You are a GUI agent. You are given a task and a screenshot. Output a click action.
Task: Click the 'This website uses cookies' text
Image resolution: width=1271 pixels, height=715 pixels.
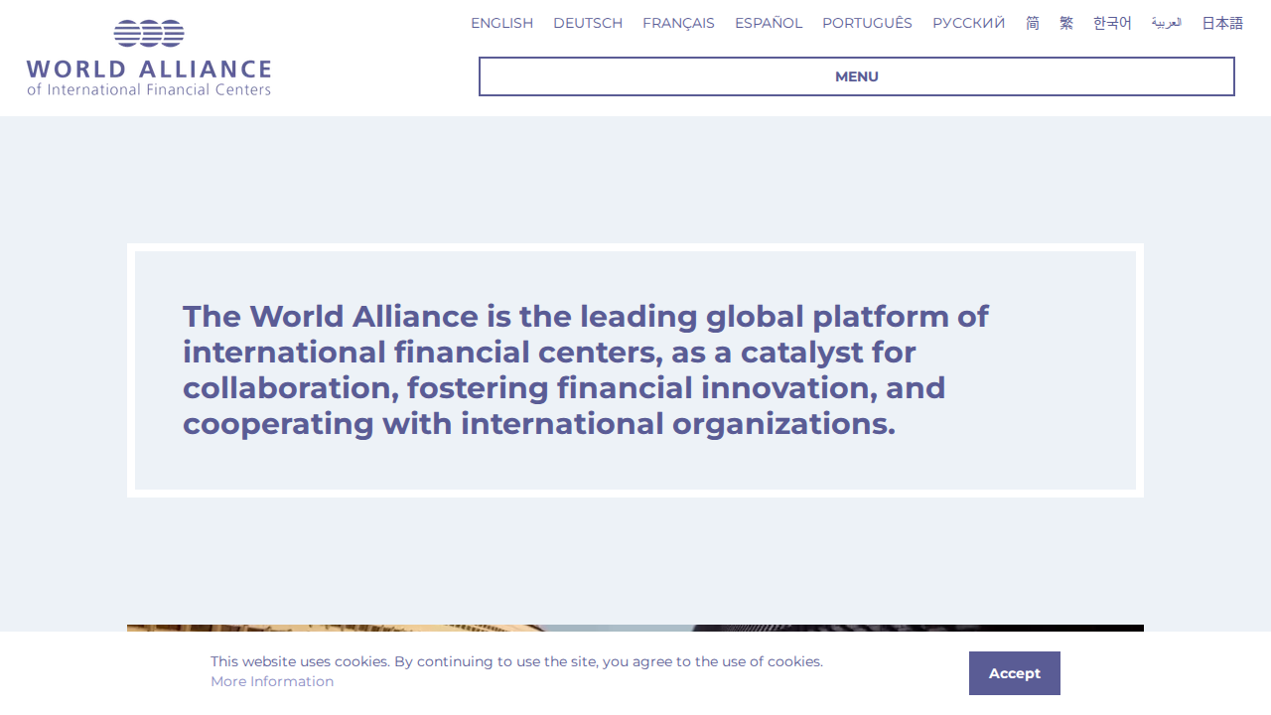click(x=516, y=661)
